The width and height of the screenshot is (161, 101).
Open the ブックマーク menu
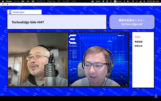coord(41,1)
